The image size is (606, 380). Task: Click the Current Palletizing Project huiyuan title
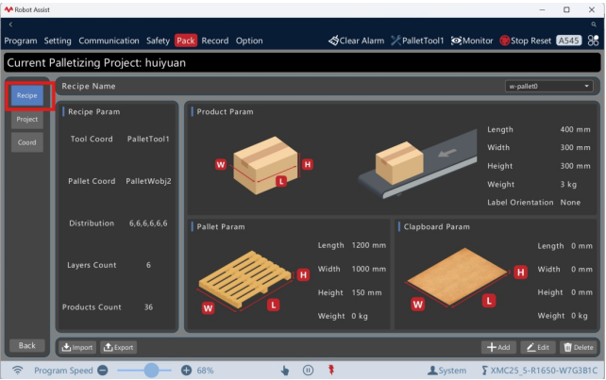(96, 62)
